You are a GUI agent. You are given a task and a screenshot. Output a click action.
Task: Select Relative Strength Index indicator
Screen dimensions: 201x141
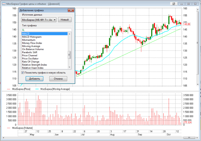click(35, 65)
